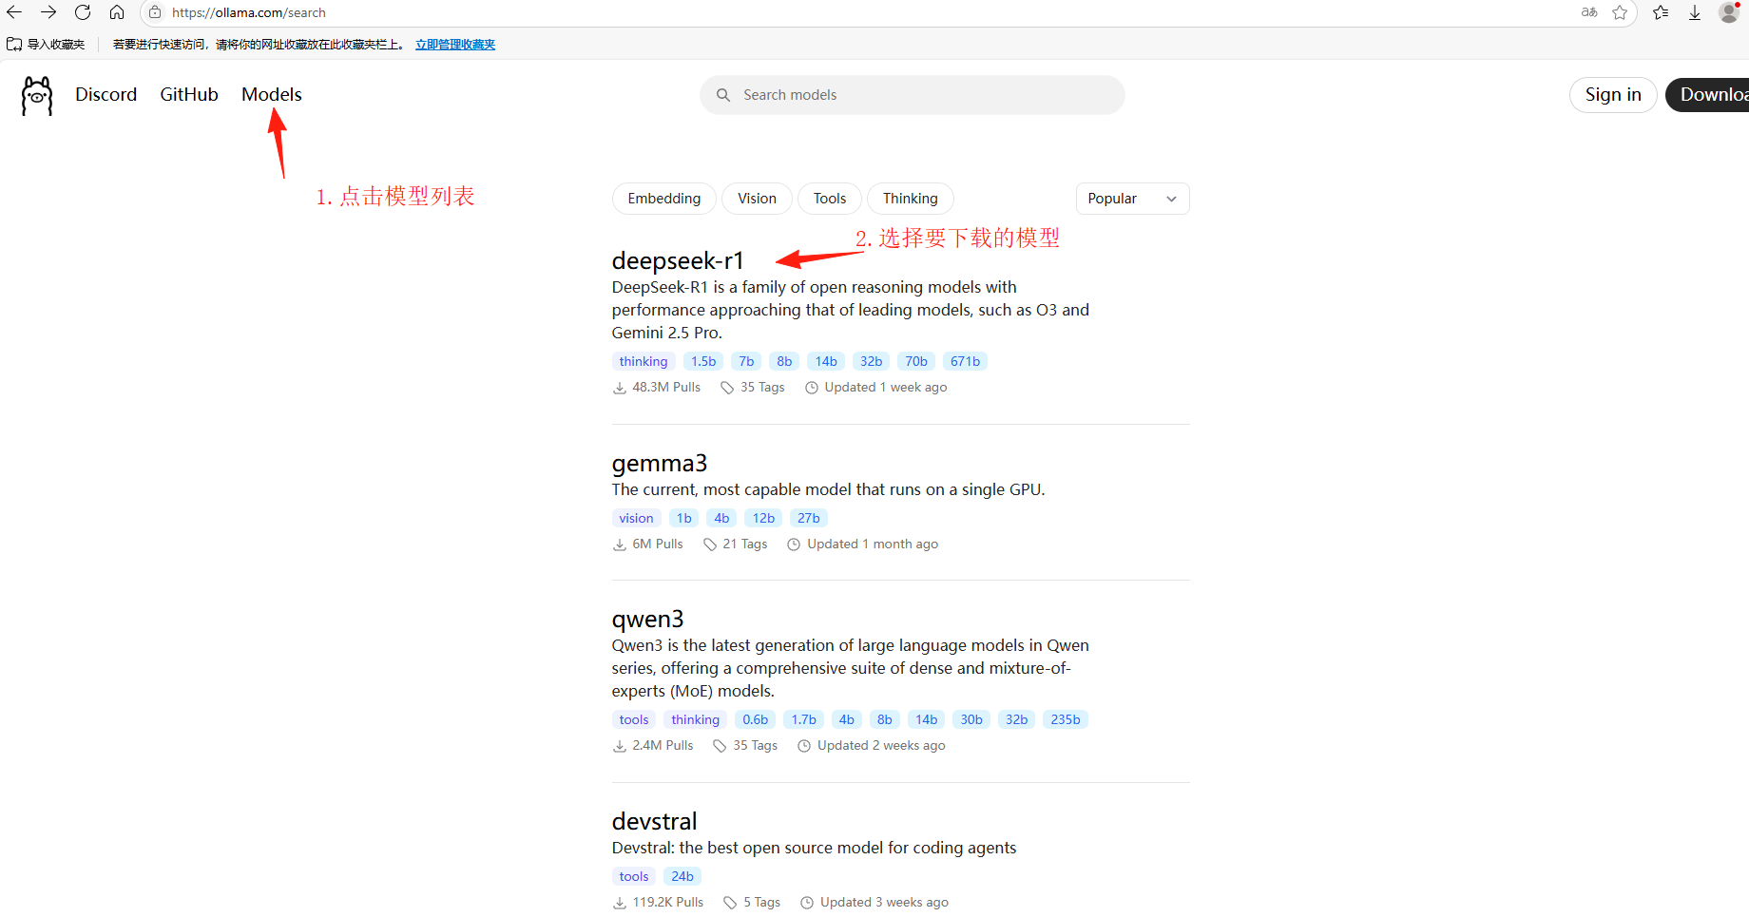Click the browser forward arrow
The height and width of the screenshot is (917, 1749).
(48, 12)
